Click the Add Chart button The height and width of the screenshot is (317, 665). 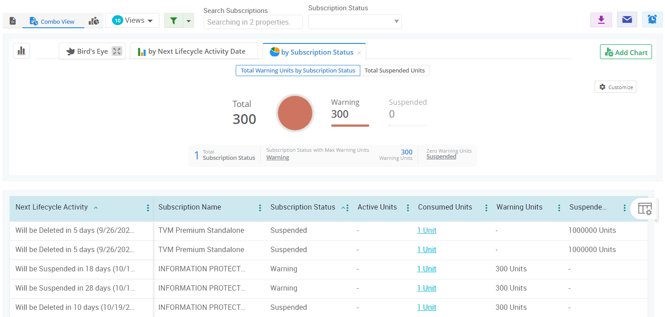[626, 51]
